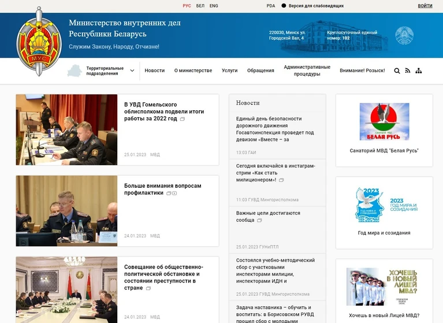Open the RSS feed icon
The image size is (443, 323).
(407, 70)
